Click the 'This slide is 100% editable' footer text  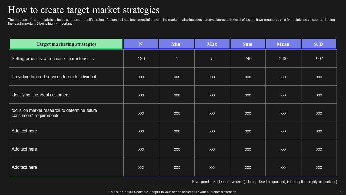[173, 192]
